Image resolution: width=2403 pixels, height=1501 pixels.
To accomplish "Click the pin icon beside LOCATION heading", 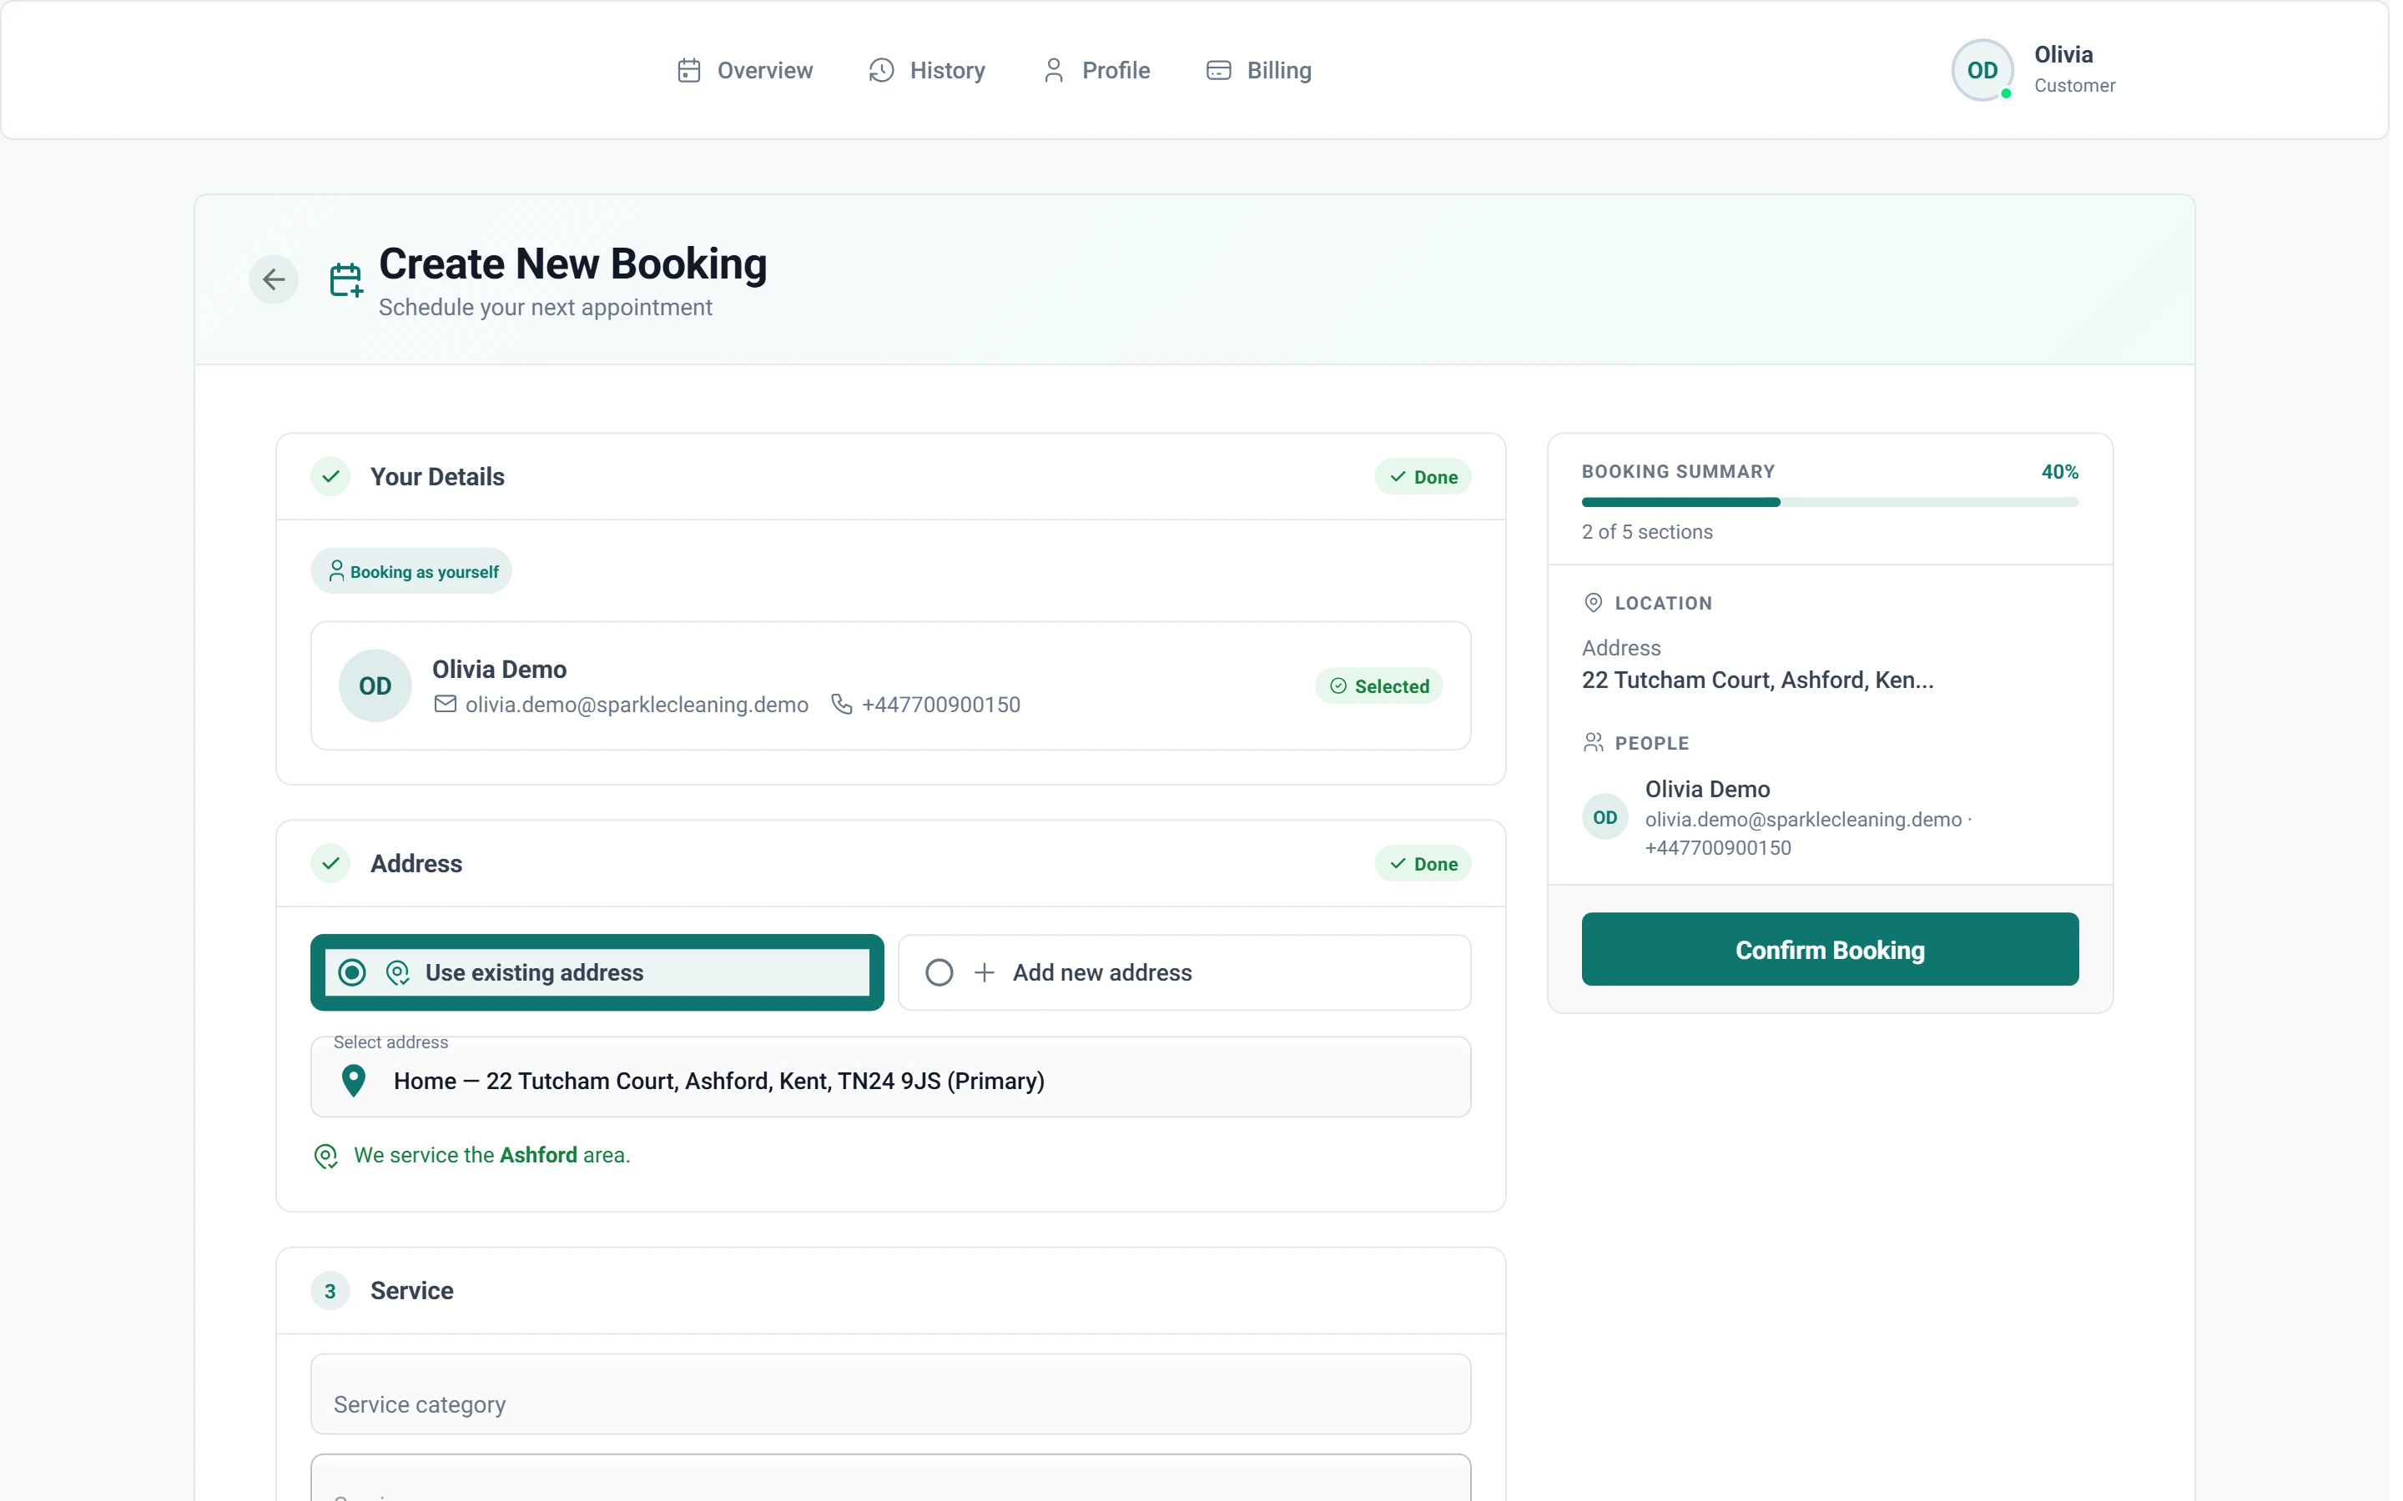I will point(1594,604).
